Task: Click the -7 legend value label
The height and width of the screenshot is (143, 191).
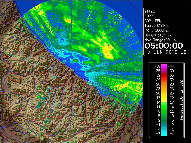Action: pos(158,134)
